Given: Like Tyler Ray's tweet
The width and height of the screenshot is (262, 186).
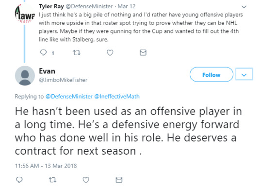Looking at the screenshot, I should pyautogui.click(x=110, y=53).
